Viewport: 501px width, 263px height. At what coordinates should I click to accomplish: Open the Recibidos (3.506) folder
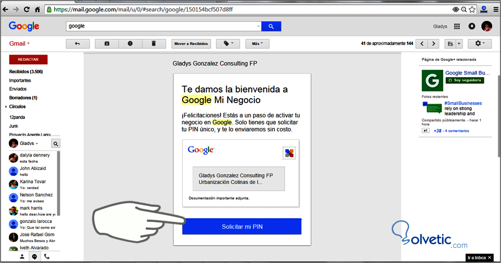(x=26, y=72)
